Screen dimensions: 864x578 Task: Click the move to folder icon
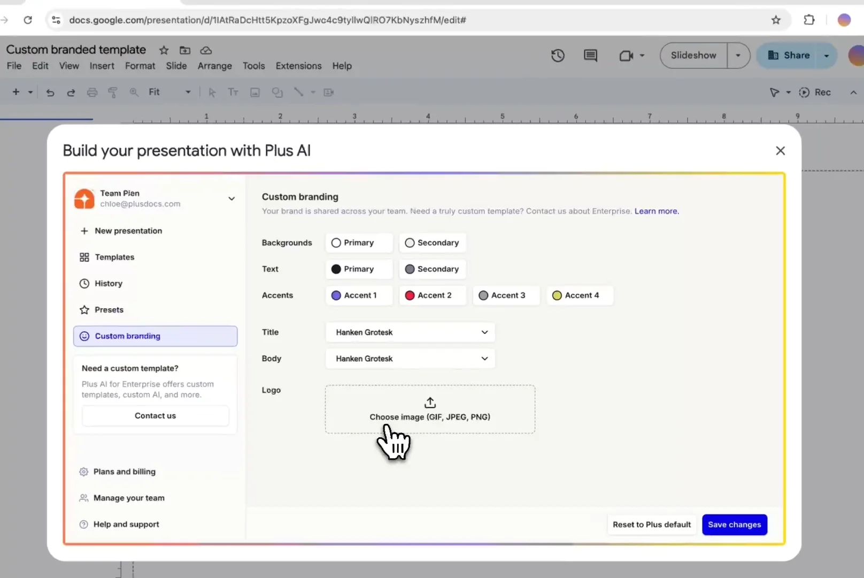click(x=185, y=50)
